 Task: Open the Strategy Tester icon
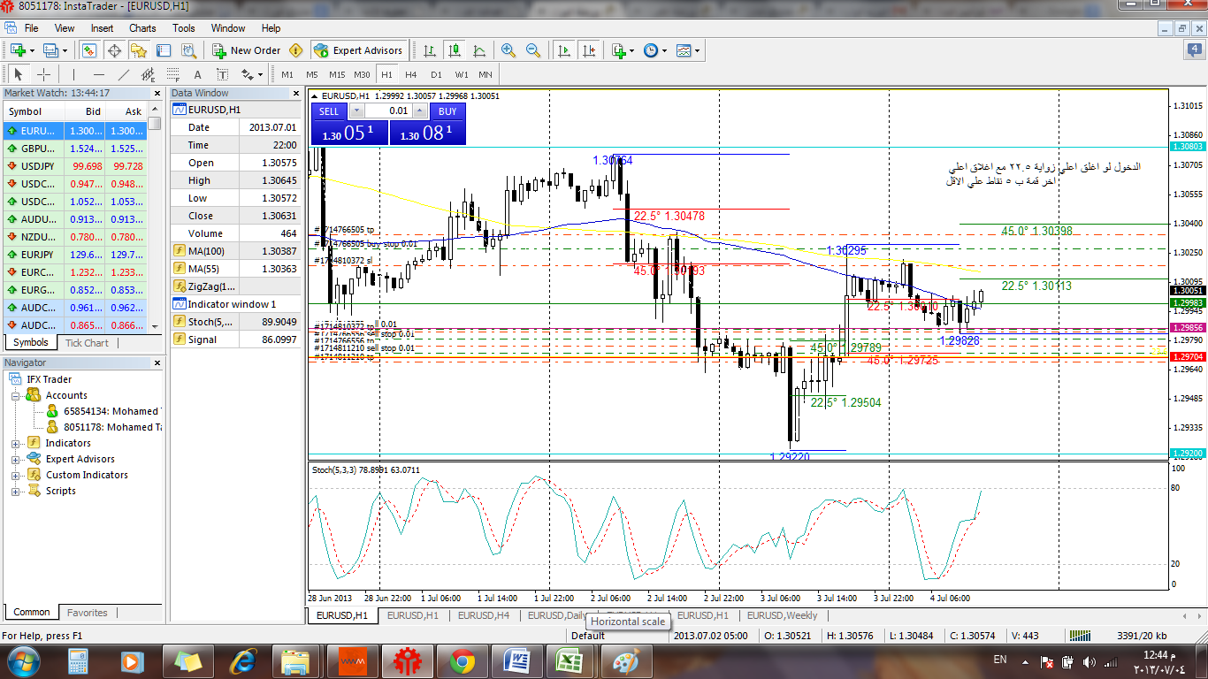point(188,50)
